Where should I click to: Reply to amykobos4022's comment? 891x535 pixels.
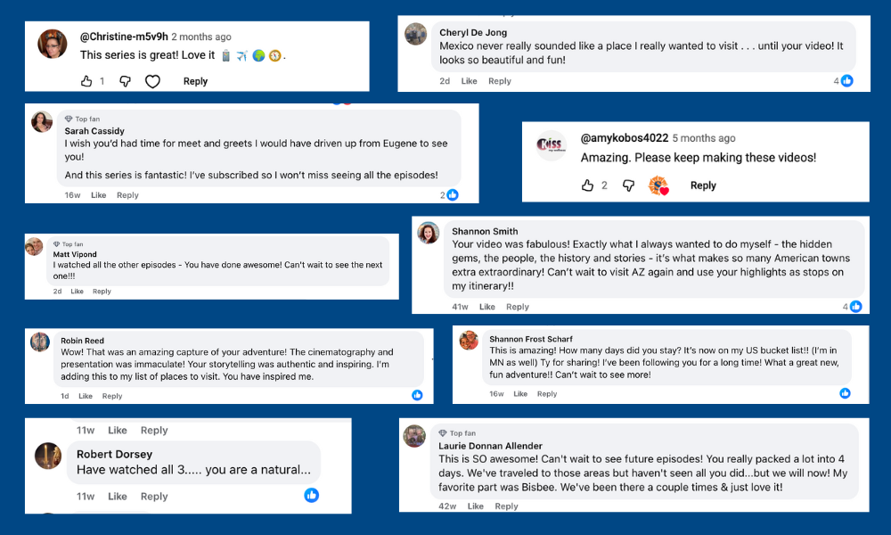(703, 185)
